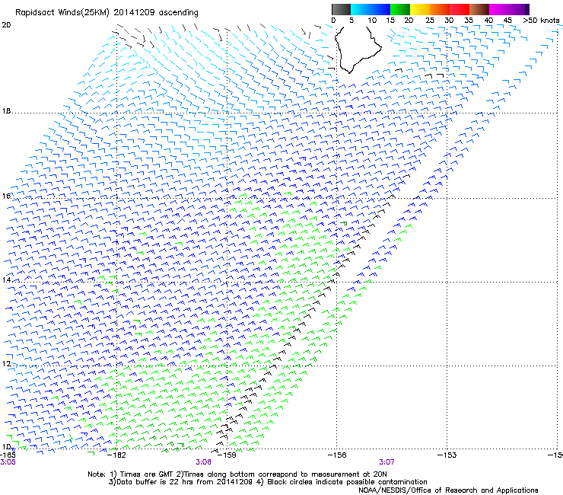Click the latitude axis label '14'
Screen dimensions: 563x495
point(6,279)
